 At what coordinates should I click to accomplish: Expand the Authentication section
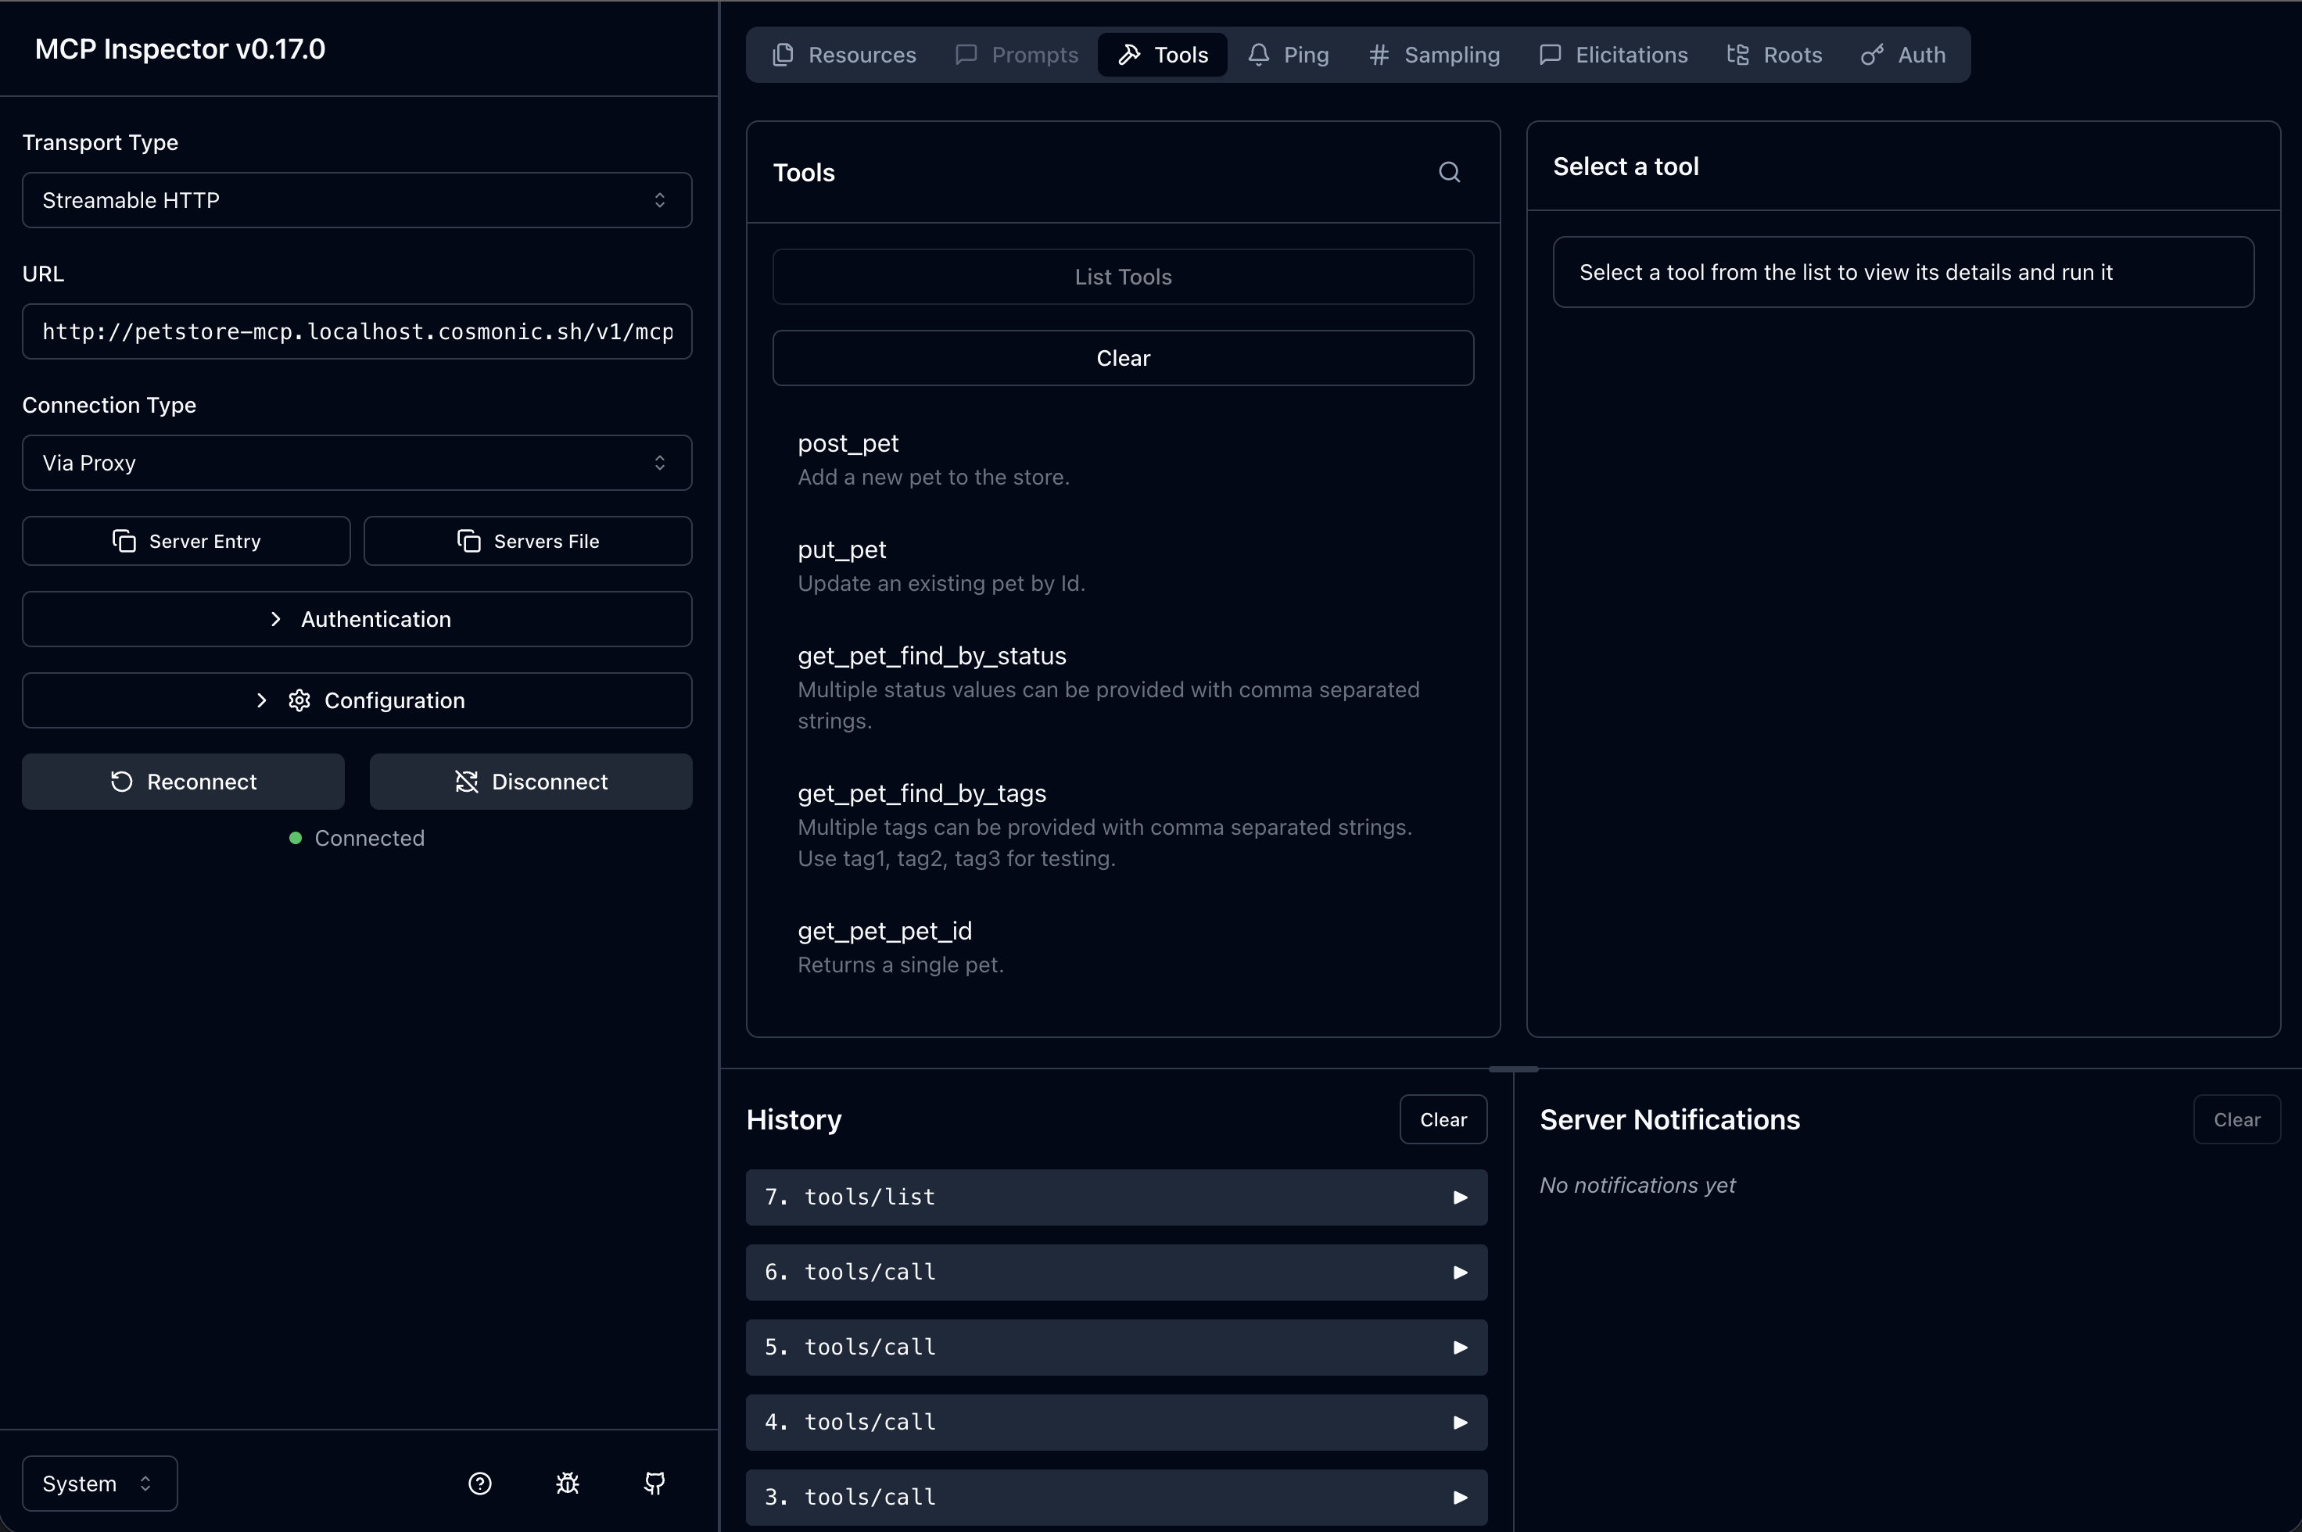pos(357,619)
